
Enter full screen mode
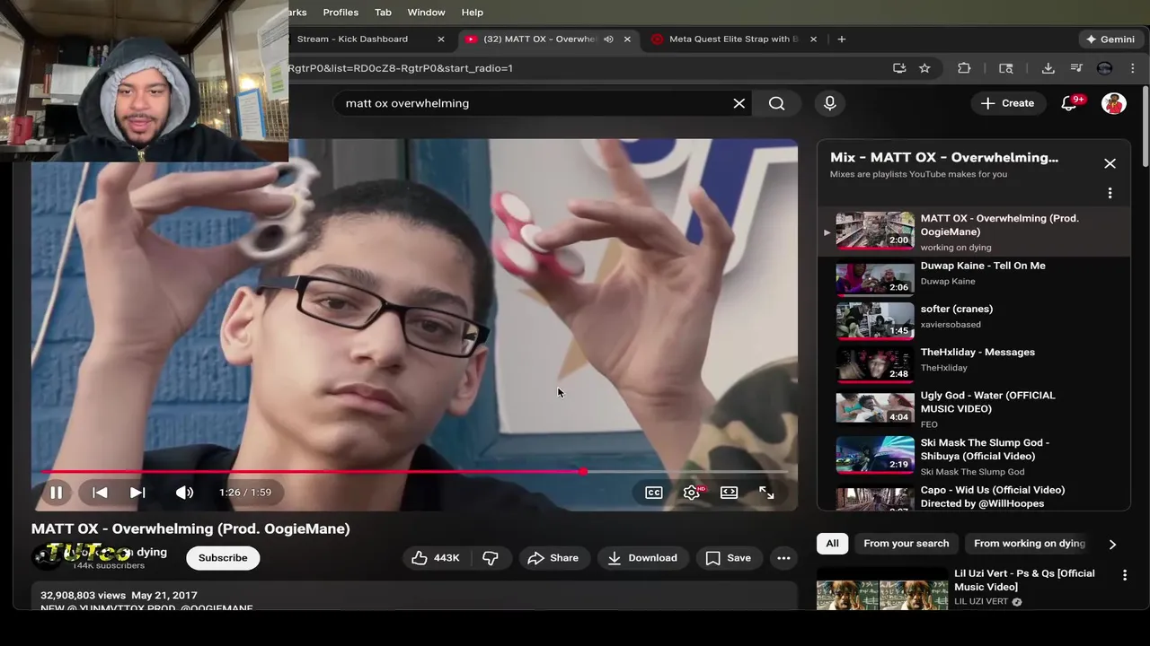click(x=766, y=493)
